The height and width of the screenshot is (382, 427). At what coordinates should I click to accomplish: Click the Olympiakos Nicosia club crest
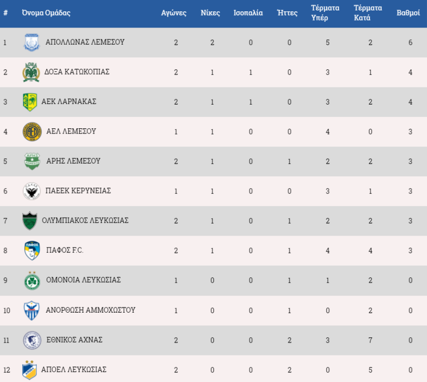[30, 220]
